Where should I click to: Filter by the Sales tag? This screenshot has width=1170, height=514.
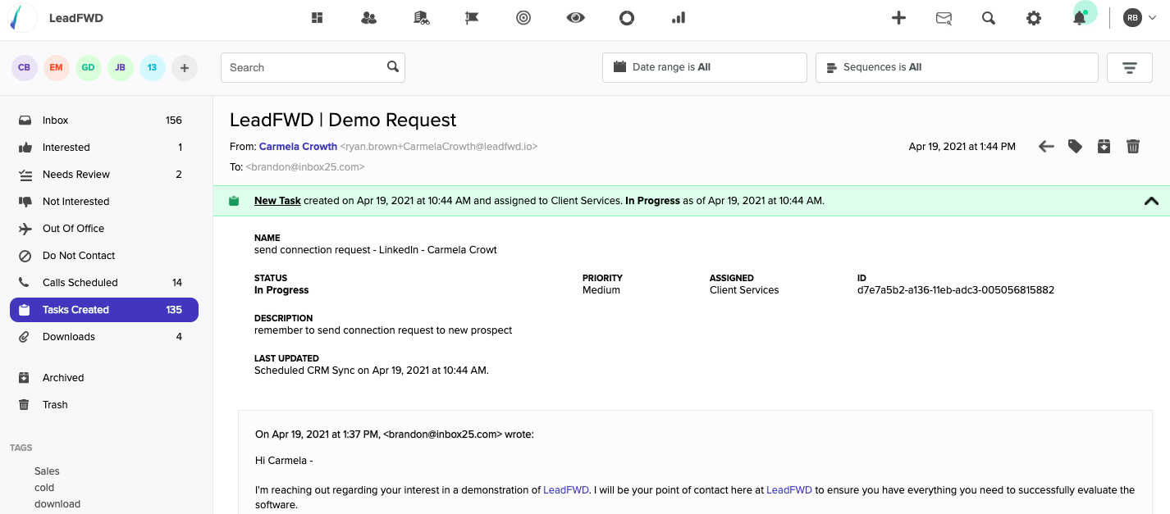pyautogui.click(x=47, y=471)
